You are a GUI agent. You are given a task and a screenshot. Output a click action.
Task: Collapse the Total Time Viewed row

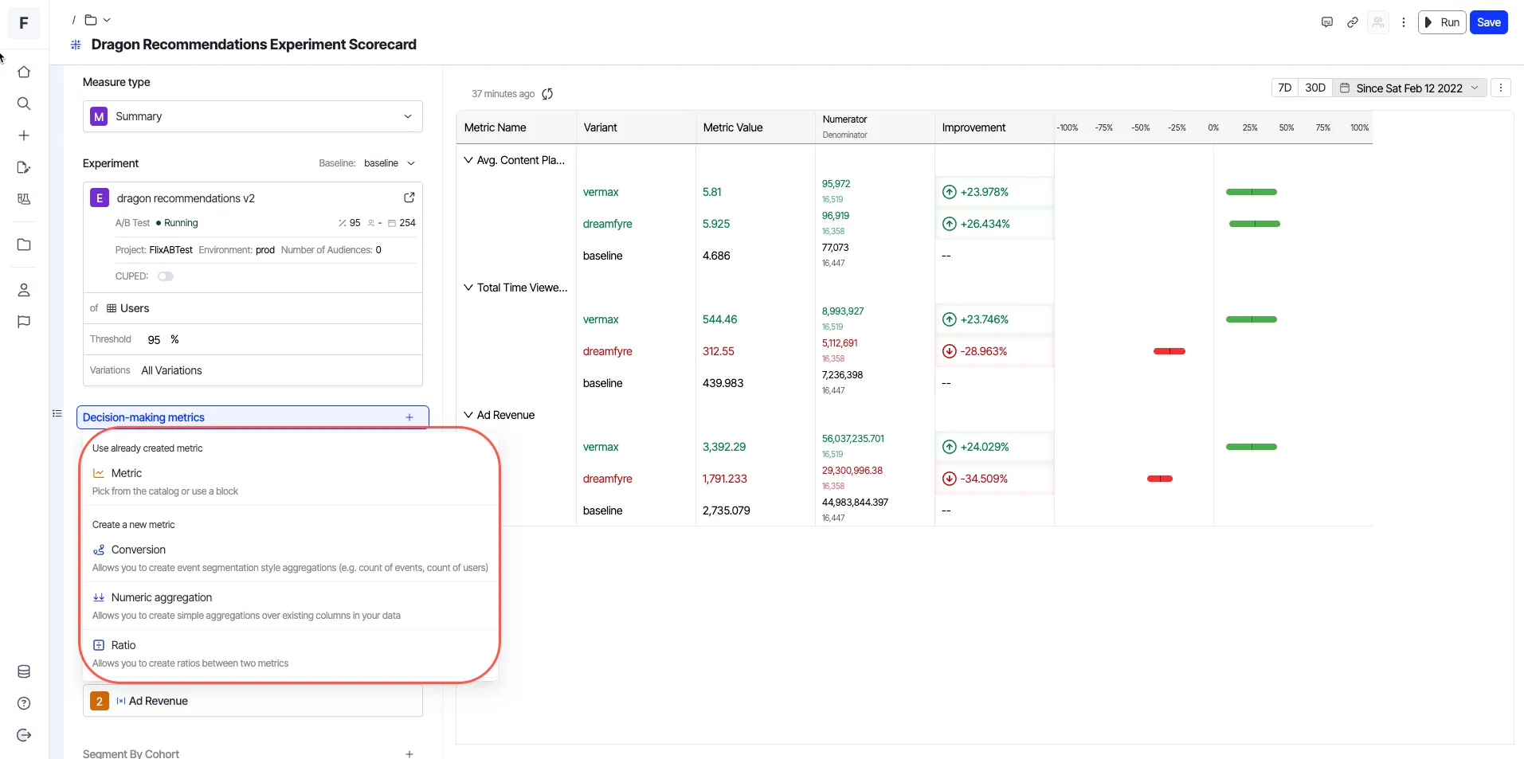click(468, 288)
